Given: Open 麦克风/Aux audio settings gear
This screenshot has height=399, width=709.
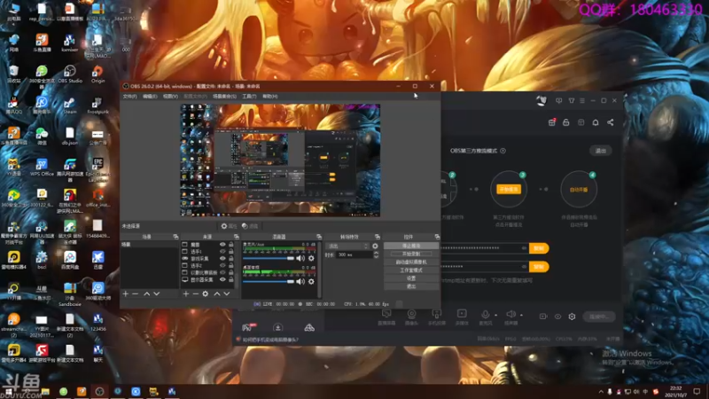Looking at the screenshot, I should (311, 258).
